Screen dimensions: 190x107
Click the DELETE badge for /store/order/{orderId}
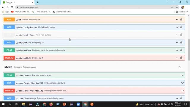[x=9, y=91]
